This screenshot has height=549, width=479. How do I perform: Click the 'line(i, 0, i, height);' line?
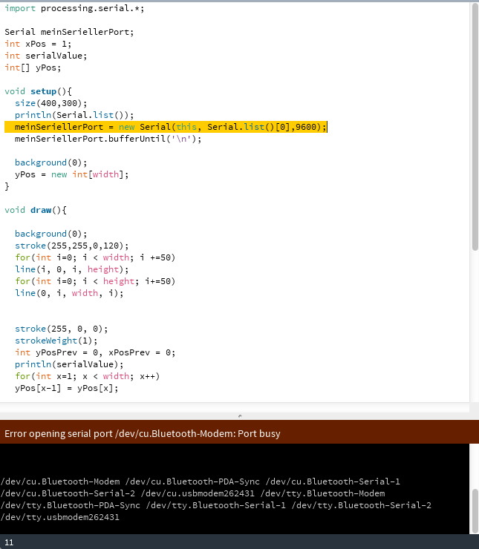click(x=71, y=269)
